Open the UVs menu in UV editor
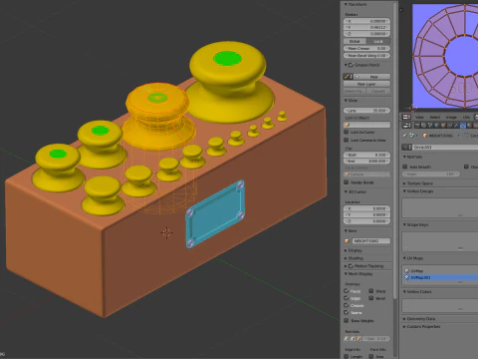This screenshot has width=478, height=359. pos(466,117)
